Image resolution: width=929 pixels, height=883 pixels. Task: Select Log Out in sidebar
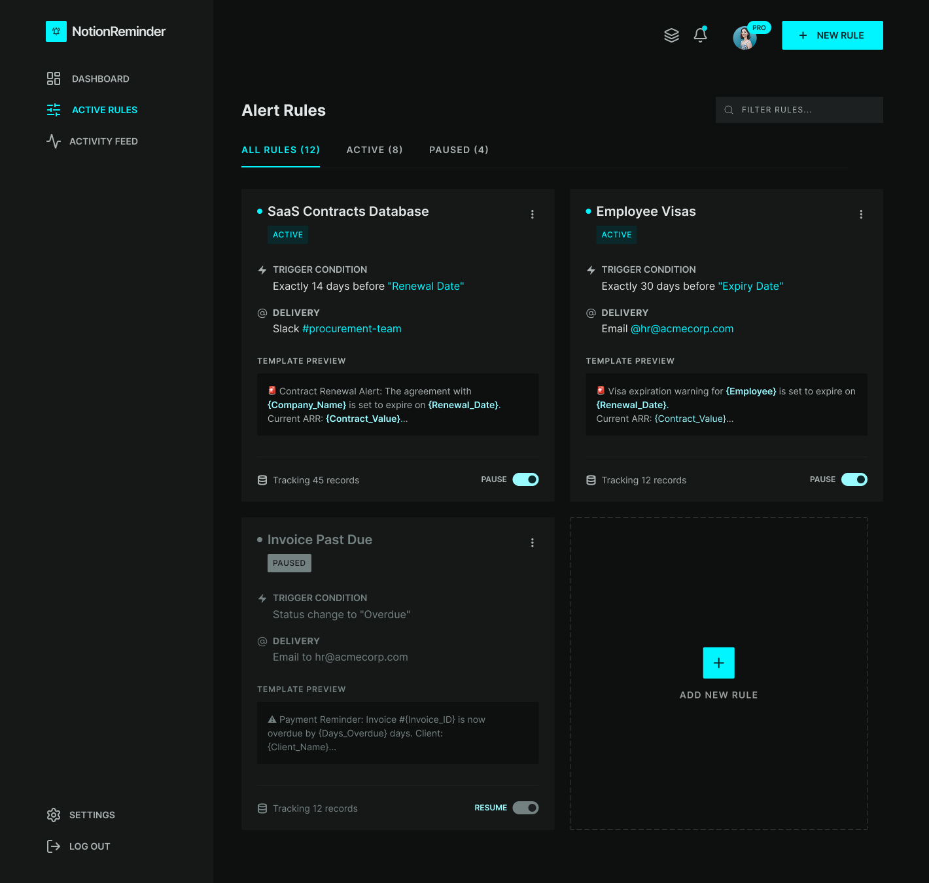pos(79,846)
